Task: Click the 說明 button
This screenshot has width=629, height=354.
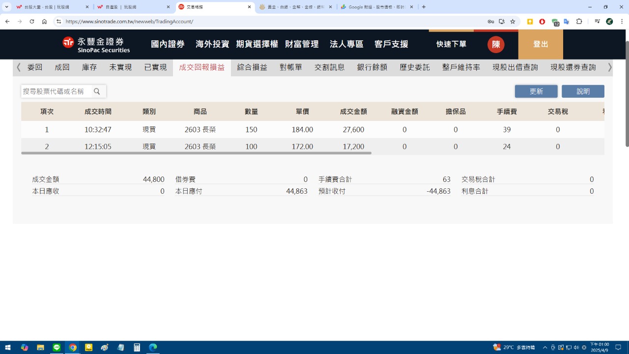Action: (x=583, y=91)
